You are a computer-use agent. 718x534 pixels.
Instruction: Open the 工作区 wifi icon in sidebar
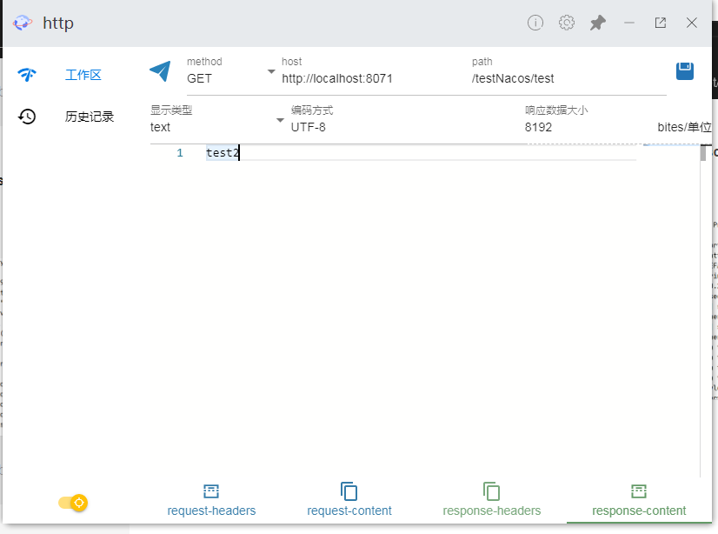click(x=27, y=74)
